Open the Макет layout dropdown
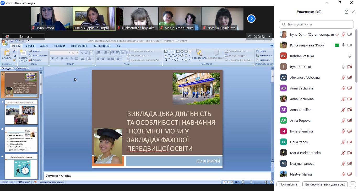 [x=36, y=51]
